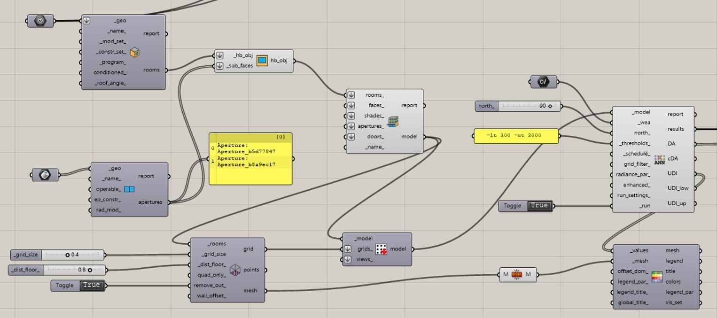Click the arrow icon beside doors_ input
This screenshot has height=318, width=717.
[x=351, y=137]
